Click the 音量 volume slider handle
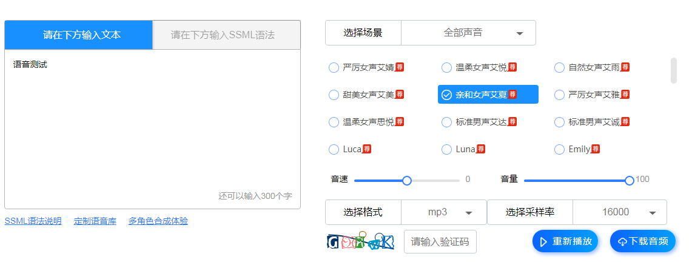692x265 pixels. click(630, 180)
